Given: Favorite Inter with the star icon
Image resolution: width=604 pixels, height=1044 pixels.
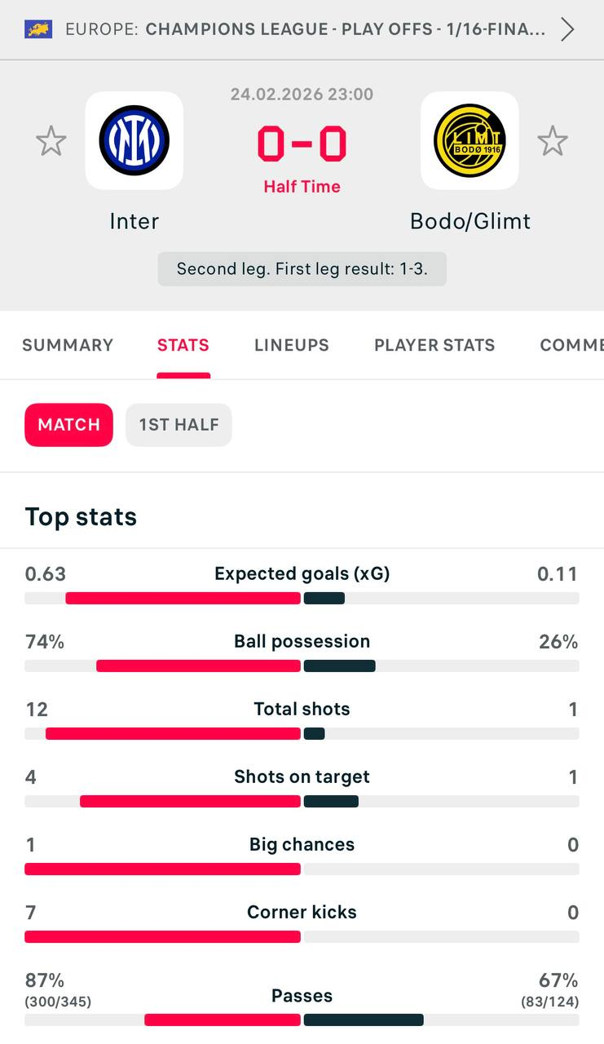Looking at the screenshot, I should coord(51,141).
